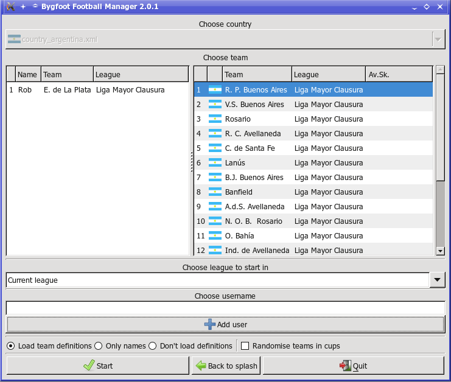This screenshot has height=382, width=451.
Task: Click the team list scrollbar thumb
Action: coord(440,128)
